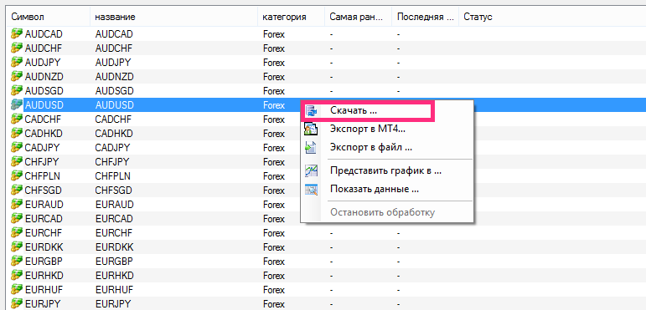
Task: Sort by the категория column header
Action: click(292, 18)
